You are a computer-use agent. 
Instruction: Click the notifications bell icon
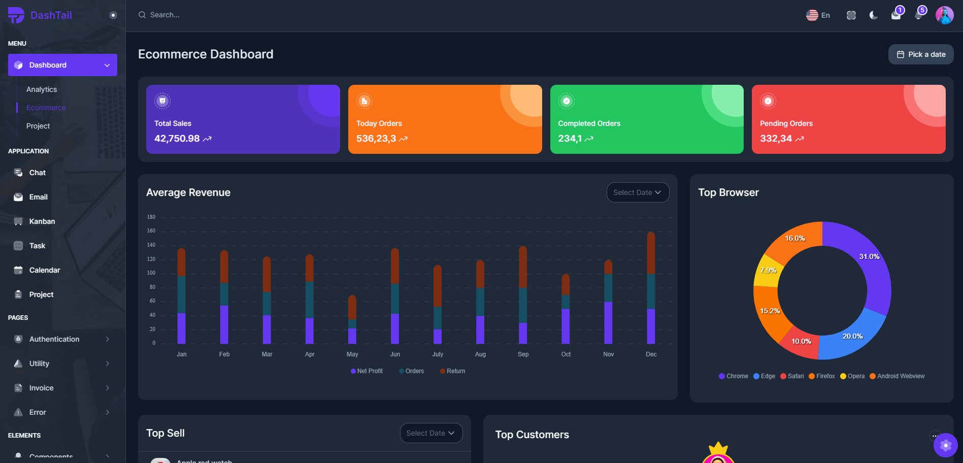[918, 15]
